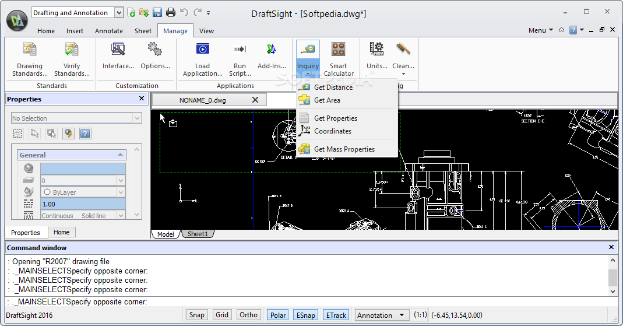Redo last action

(198, 12)
